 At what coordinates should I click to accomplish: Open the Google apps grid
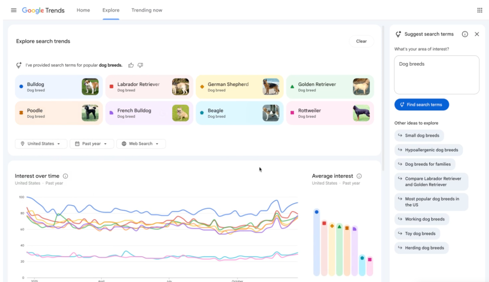[x=479, y=11]
